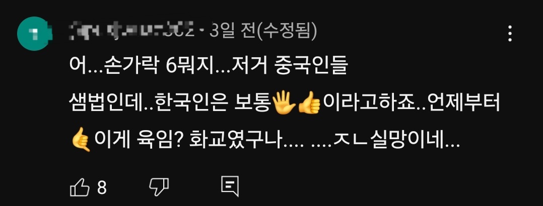543x206 pixels.
Task: Select the text 'ㅈㄴ실망이네...'
Action: pyautogui.click(x=396, y=141)
